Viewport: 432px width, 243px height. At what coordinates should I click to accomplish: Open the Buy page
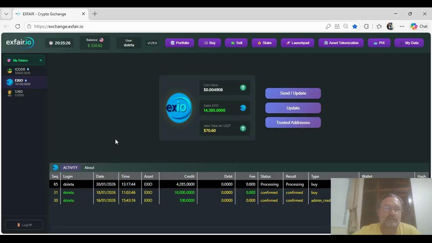click(210, 43)
